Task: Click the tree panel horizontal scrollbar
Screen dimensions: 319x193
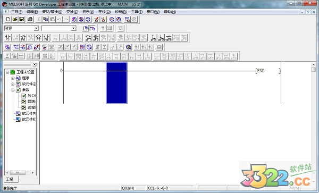Action: pyautogui.click(x=20, y=173)
